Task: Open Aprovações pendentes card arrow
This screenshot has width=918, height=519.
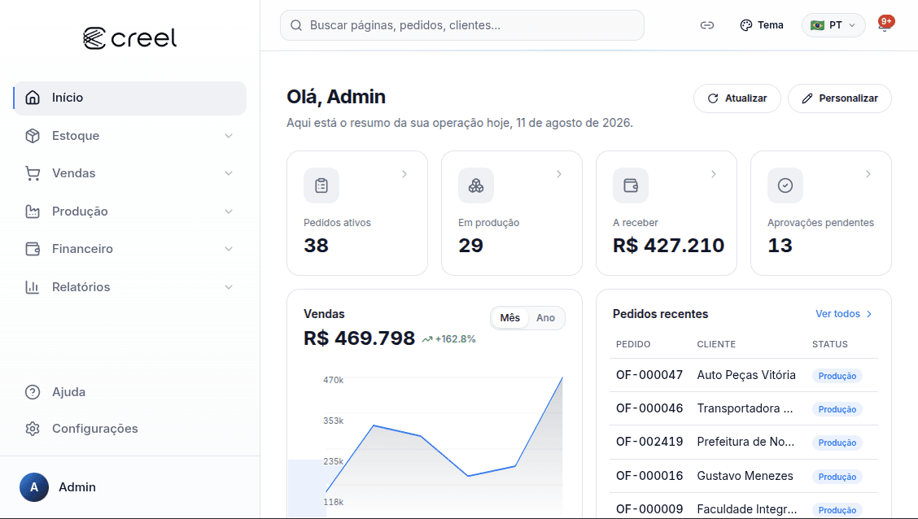Action: [868, 174]
